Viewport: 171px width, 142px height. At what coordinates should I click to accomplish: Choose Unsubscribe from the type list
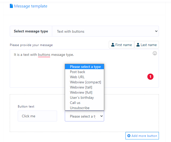point(80,108)
